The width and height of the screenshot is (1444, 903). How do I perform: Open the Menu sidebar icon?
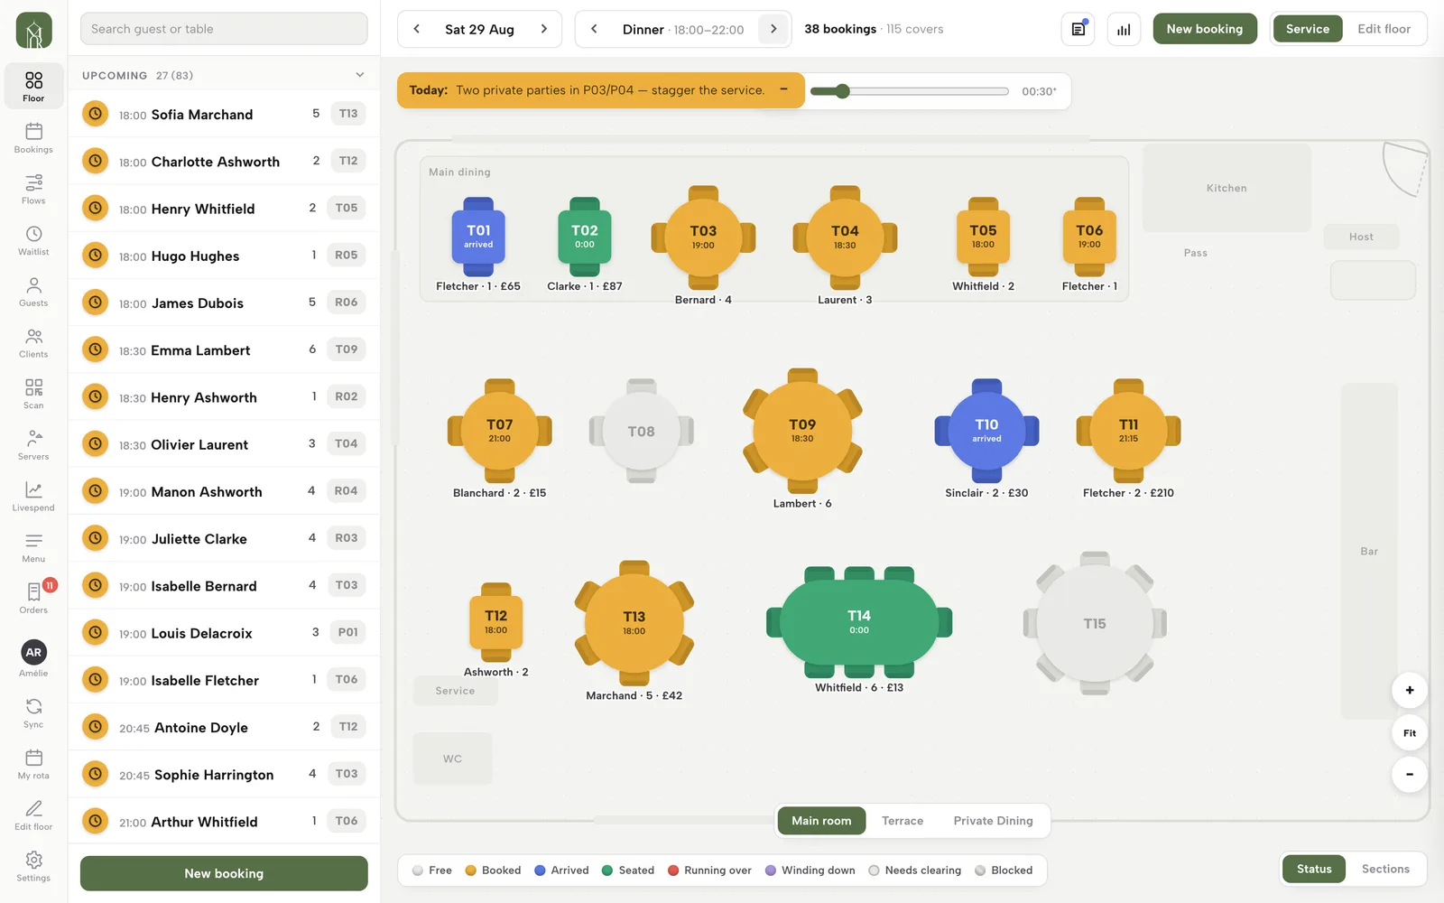pyautogui.click(x=33, y=547)
